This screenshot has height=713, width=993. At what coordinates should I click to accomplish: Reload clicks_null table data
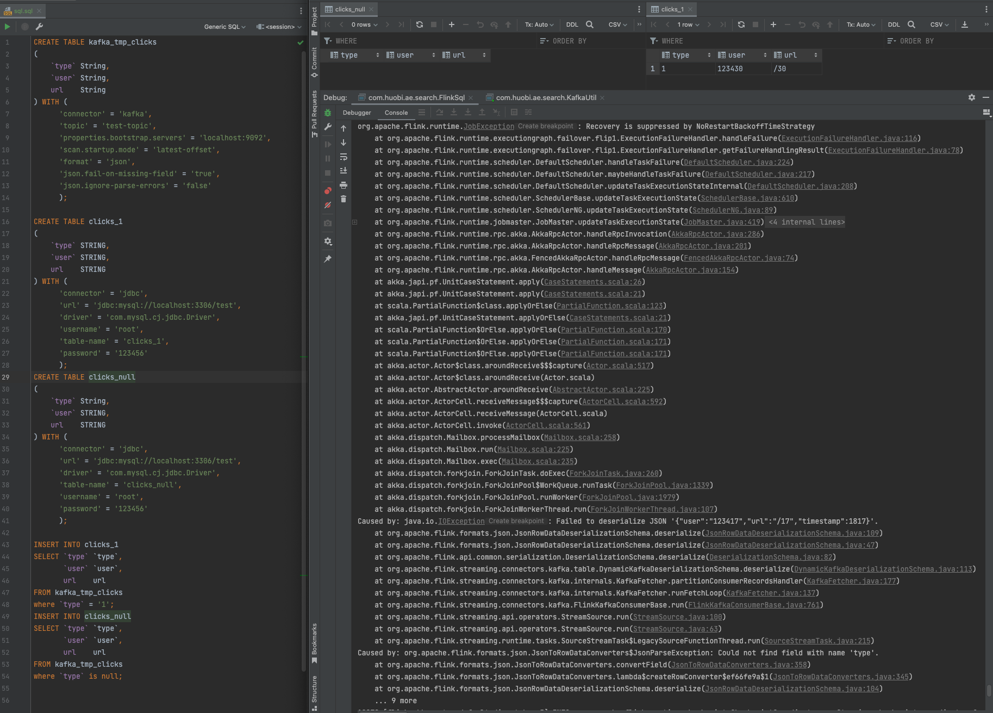[x=420, y=24]
